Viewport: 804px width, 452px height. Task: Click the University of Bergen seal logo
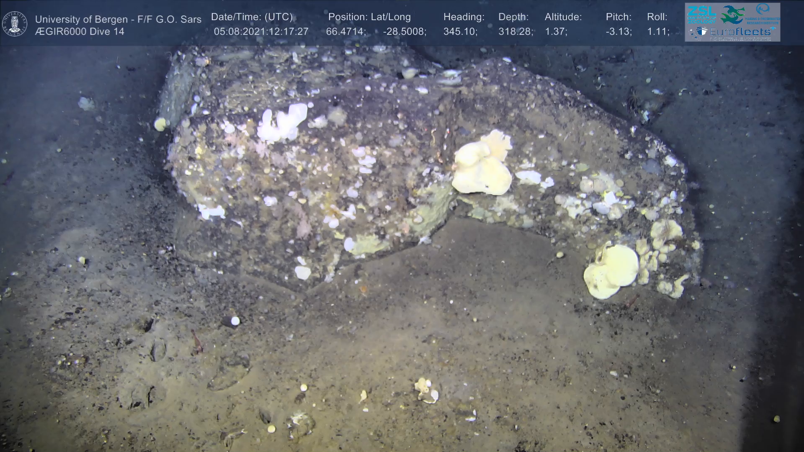pos(15,24)
